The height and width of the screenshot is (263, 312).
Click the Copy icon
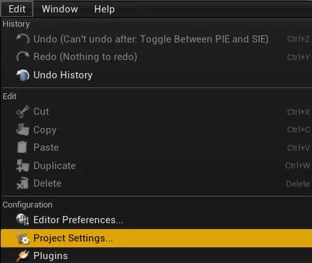point(23,130)
